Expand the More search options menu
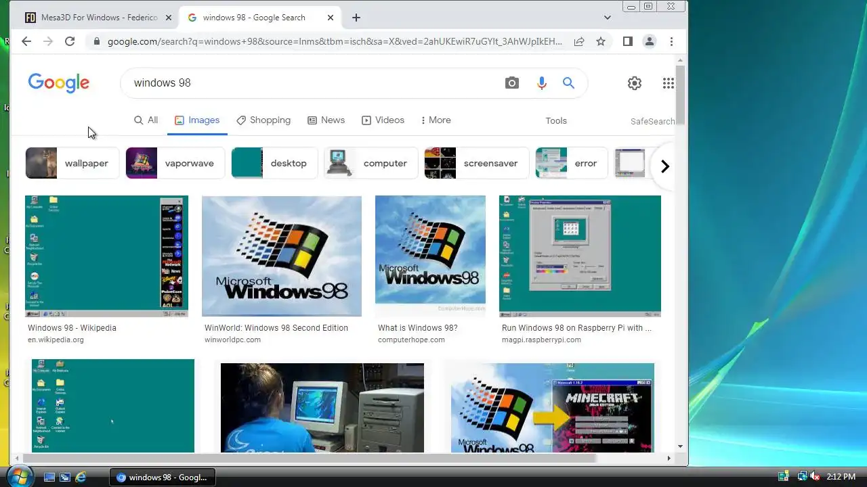The width and height of the screenshot is (867, 487). point(436,120)
